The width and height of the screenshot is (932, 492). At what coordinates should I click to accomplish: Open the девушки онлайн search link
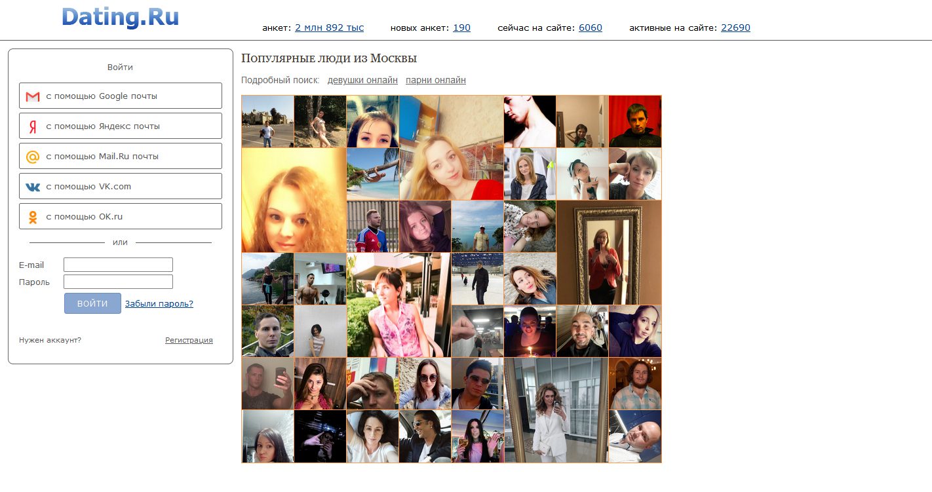pyautogui.click(x=362, y=80)
